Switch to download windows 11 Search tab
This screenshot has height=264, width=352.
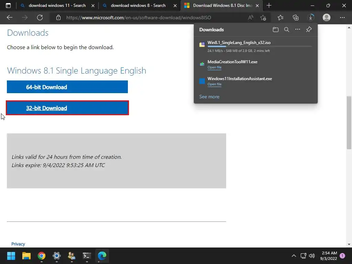(57, 5)
